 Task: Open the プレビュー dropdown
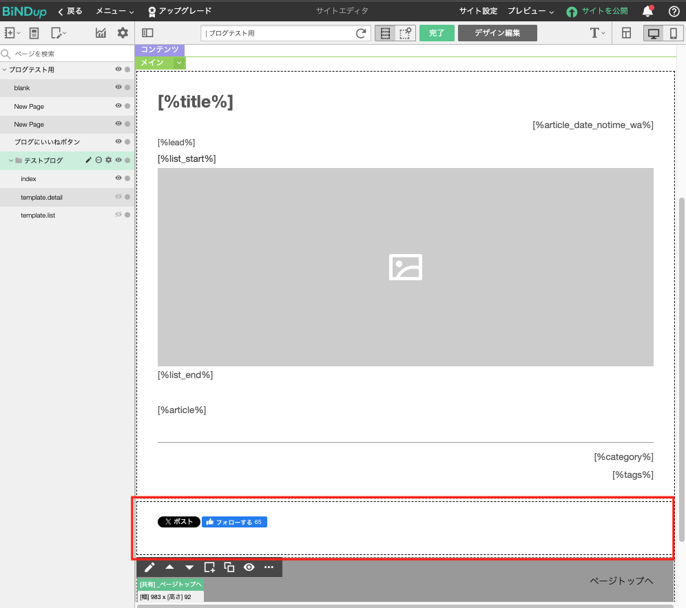coord(531,12)
